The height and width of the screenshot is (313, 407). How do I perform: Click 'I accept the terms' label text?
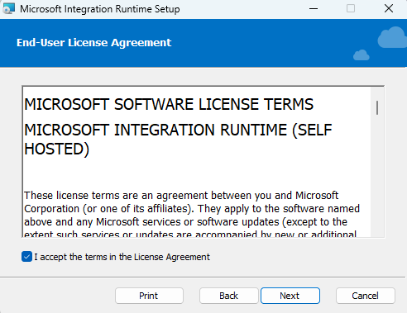tap(122, 257)
